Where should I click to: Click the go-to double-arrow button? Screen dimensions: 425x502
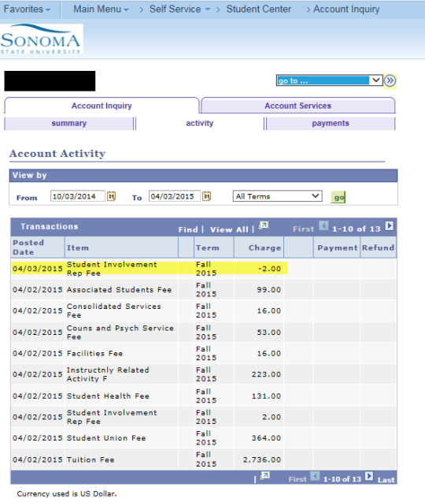point(390,80)
